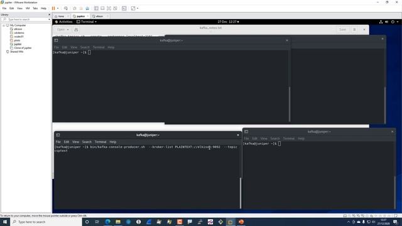The height and width of the screenshot is (226, 402).
Task: Expand the recent files arrow beside Open
Action: 68,30
